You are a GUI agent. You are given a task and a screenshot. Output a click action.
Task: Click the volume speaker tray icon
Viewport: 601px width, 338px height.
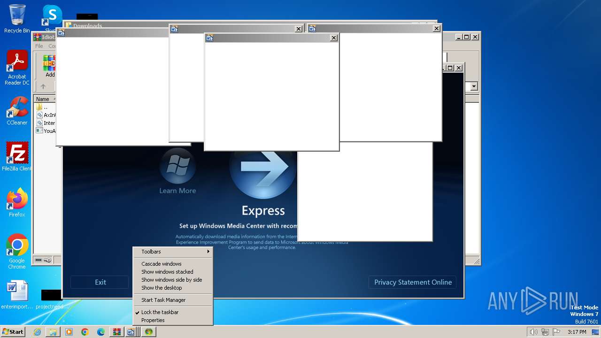533,332
